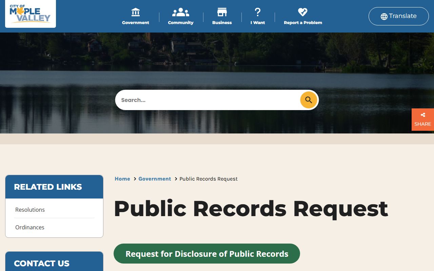Screen dimensions: 434x271
Task: Select the Report a Problem menu label
Action: click(x=303, y=23)
